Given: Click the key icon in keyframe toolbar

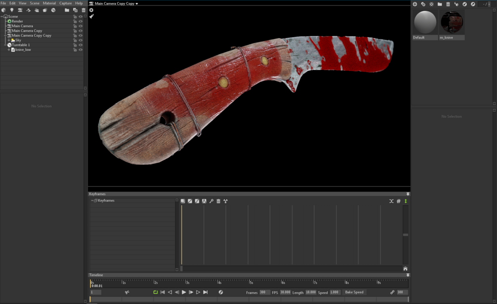Looking at the screenshot, I should click(211, 201).
